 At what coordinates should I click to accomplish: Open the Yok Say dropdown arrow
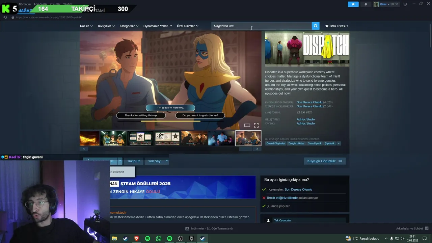[166, 161]
